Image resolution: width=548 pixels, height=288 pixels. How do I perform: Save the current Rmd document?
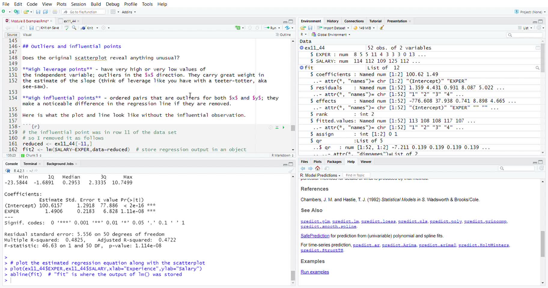coord(31,28)
